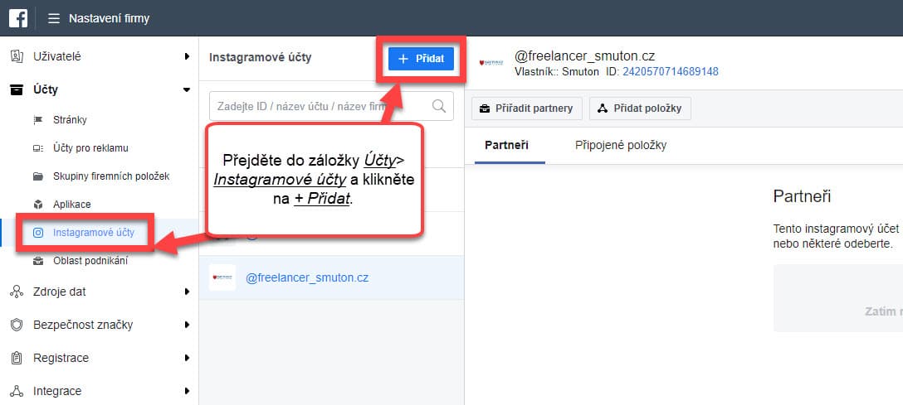Click the Facebook logo icon
Screen dimensions: 903x405
coord(18,18)
